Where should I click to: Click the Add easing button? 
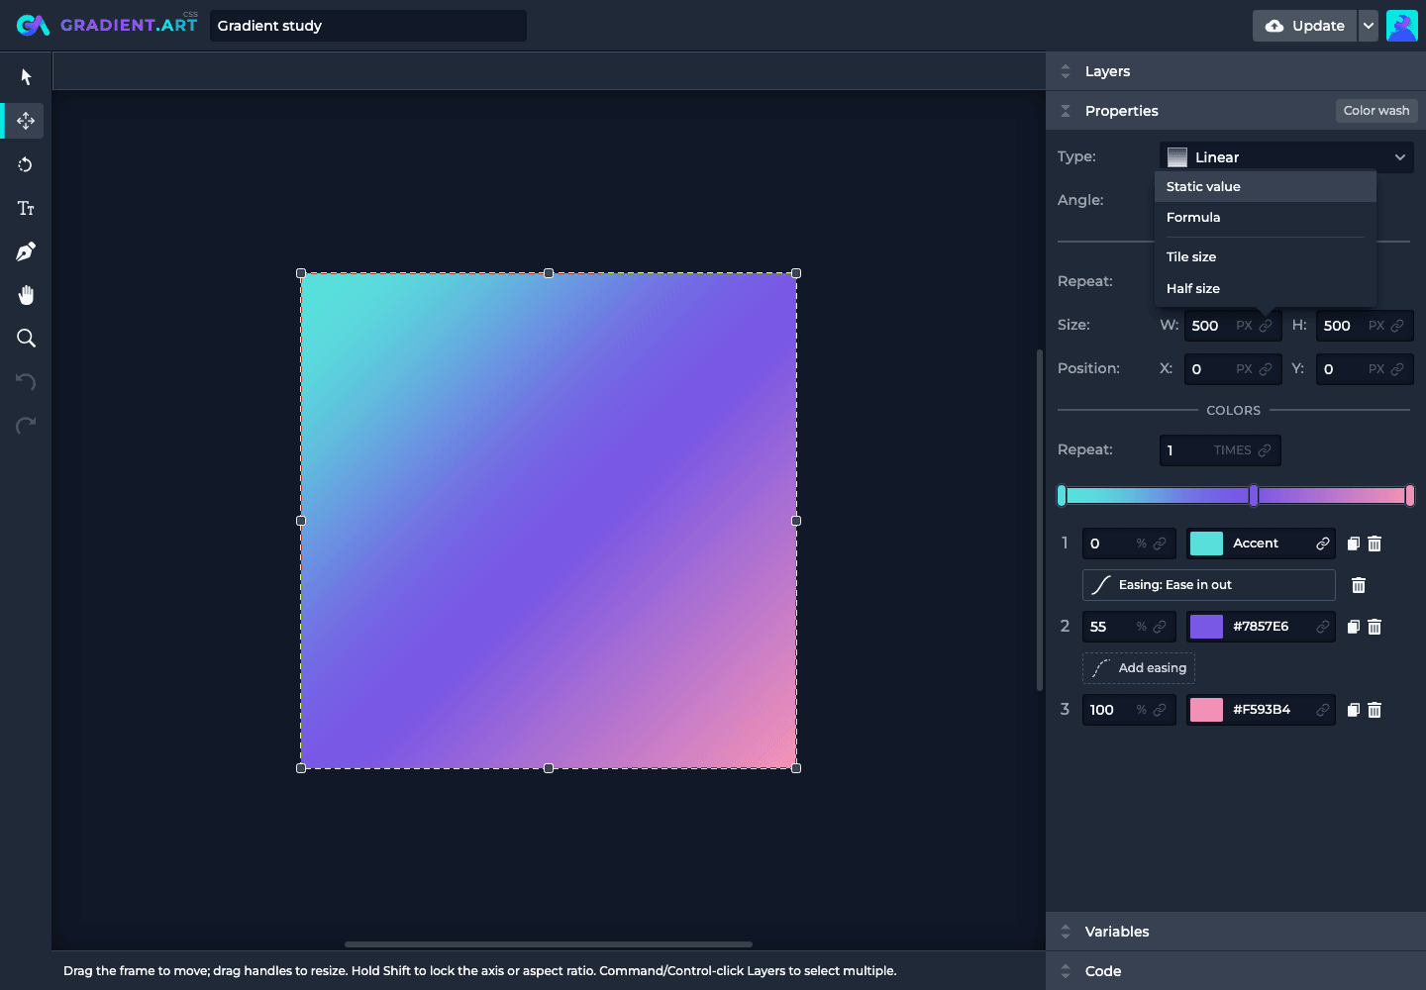coord(1139,668)
